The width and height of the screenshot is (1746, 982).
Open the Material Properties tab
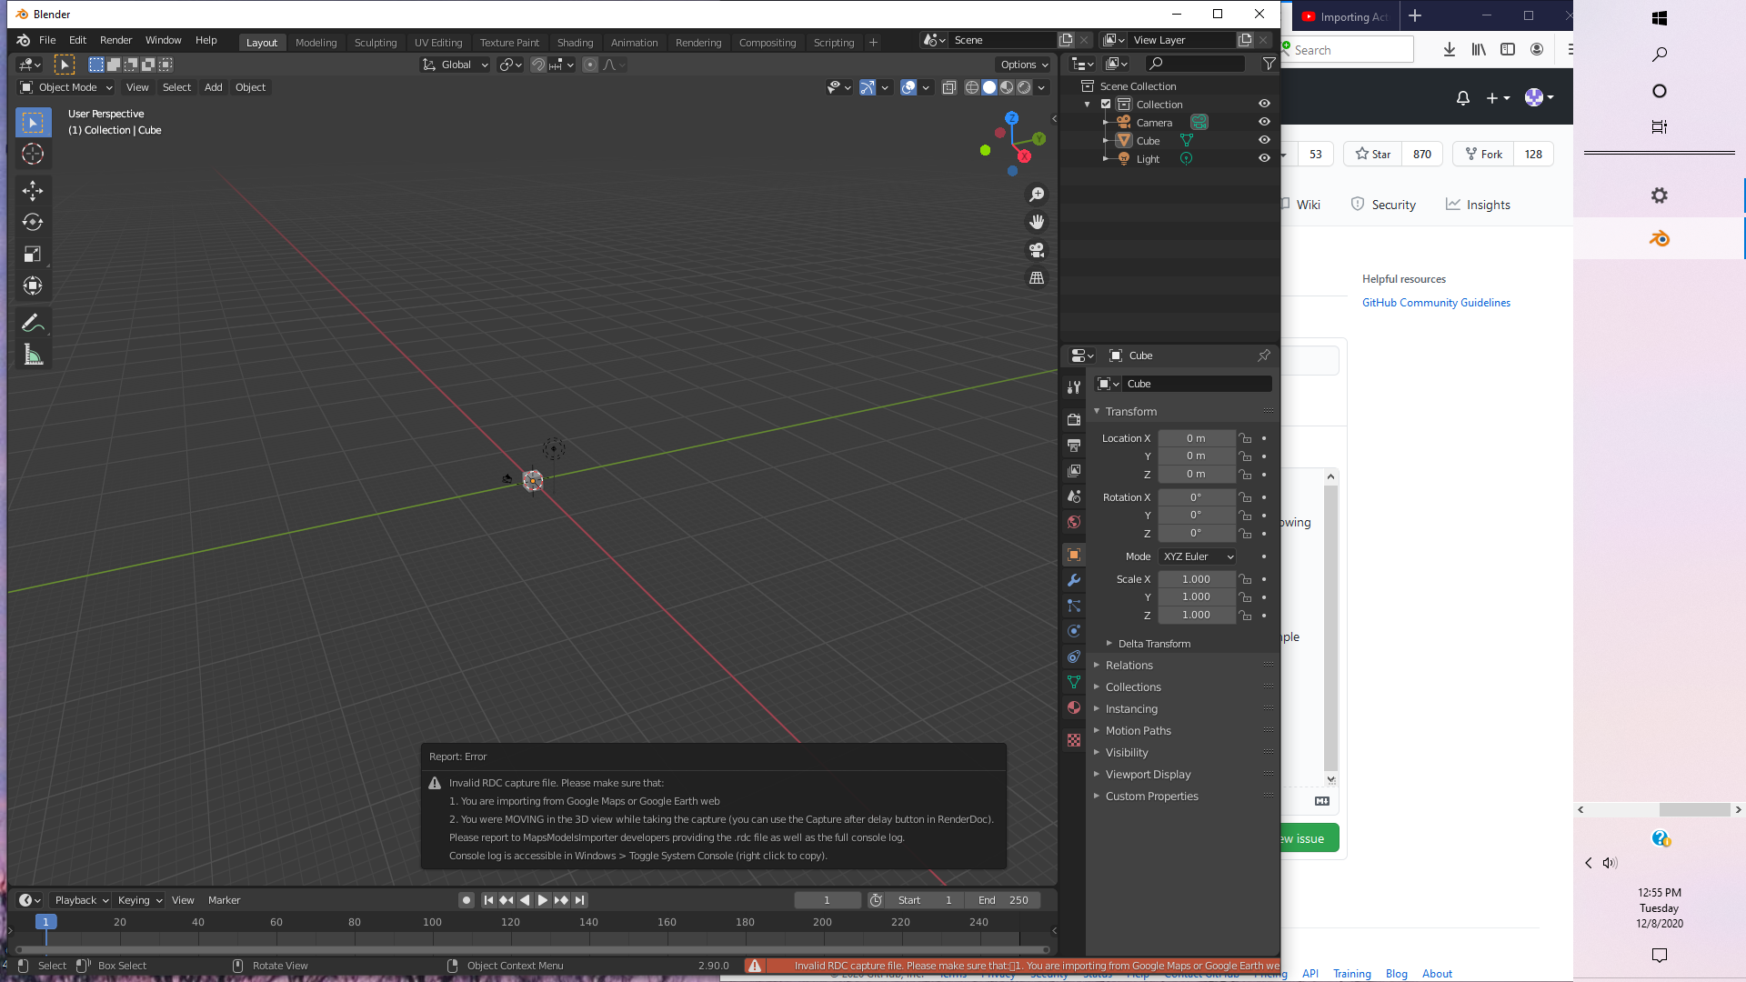[x=1073, y=707]
